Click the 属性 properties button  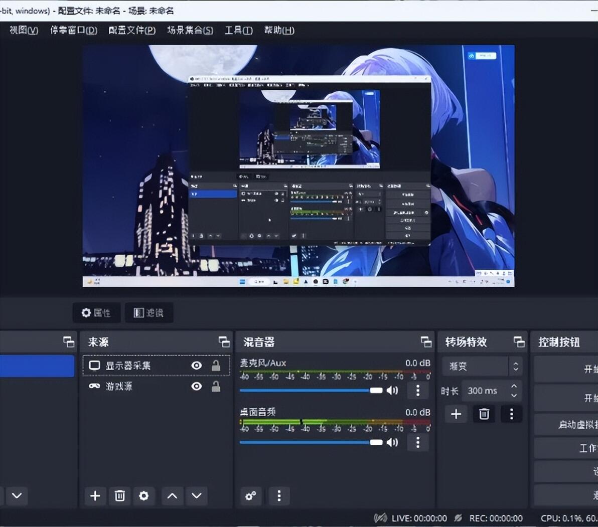[x=96, y=313]
